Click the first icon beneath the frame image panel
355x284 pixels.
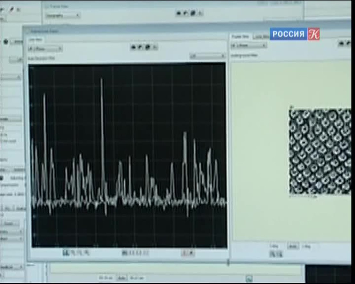point(272,254)
